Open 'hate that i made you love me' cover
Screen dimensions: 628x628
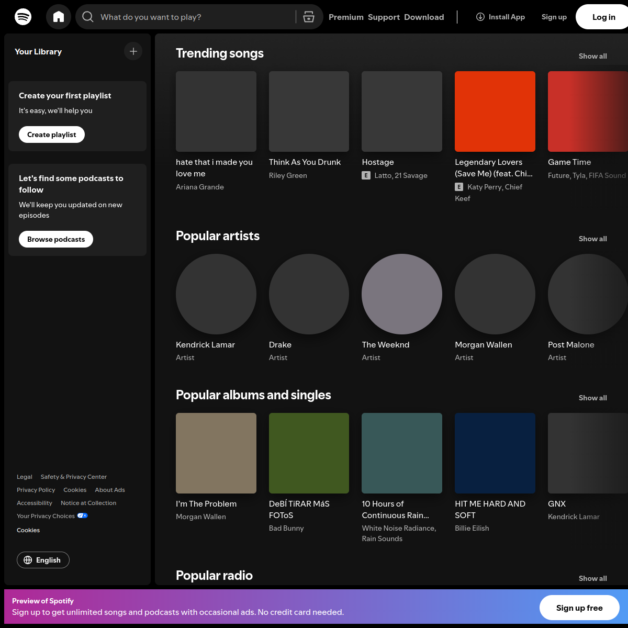[216, 111]
